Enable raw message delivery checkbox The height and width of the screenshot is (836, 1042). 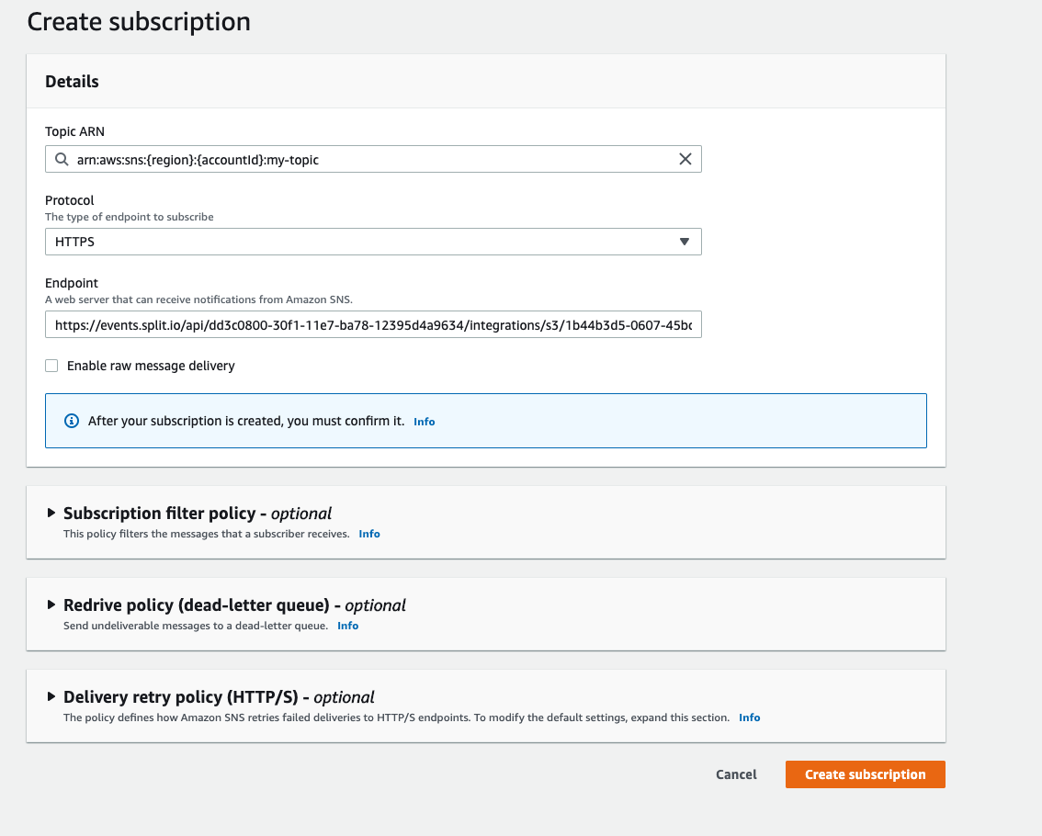pyautogui.click(x=51, y=366)
